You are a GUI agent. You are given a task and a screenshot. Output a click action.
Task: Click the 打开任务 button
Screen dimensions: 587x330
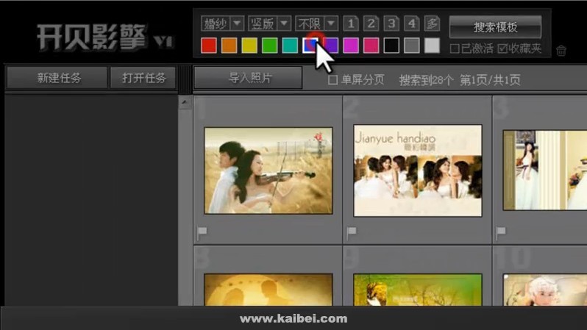click(143, 78)
